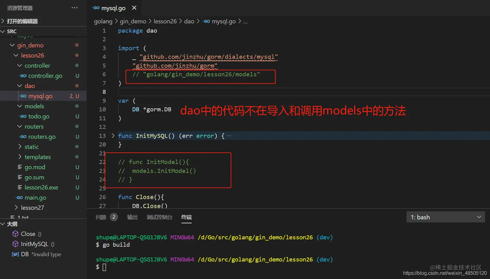The image size is (490, 279).
Task: Unfold the InitMySQL function at line 13
Action: (113, 136)
